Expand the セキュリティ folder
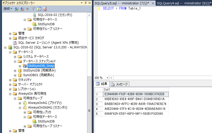 coord(10,80)
